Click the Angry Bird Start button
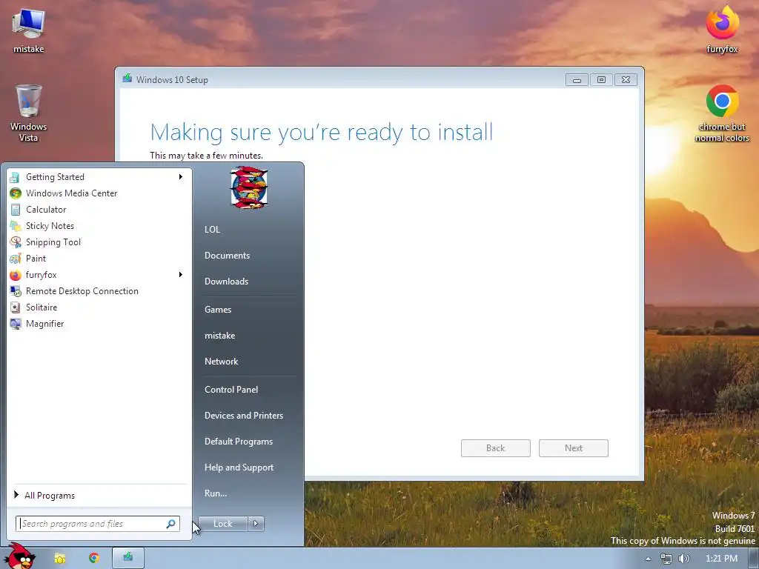Image resolution: width=759 pixels, height=569 pixels. click(x=19, y=556)
